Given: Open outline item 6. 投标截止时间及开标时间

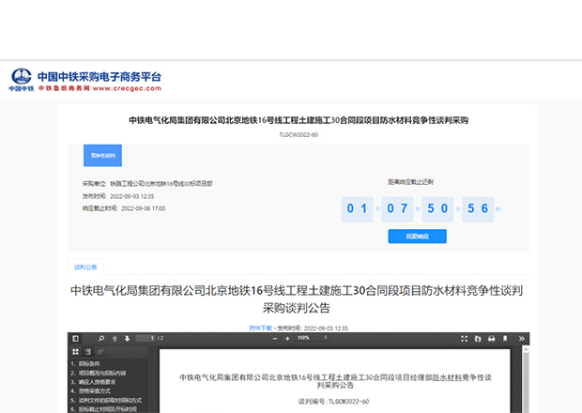Looking at the screenshot, I should click(103, 409).
